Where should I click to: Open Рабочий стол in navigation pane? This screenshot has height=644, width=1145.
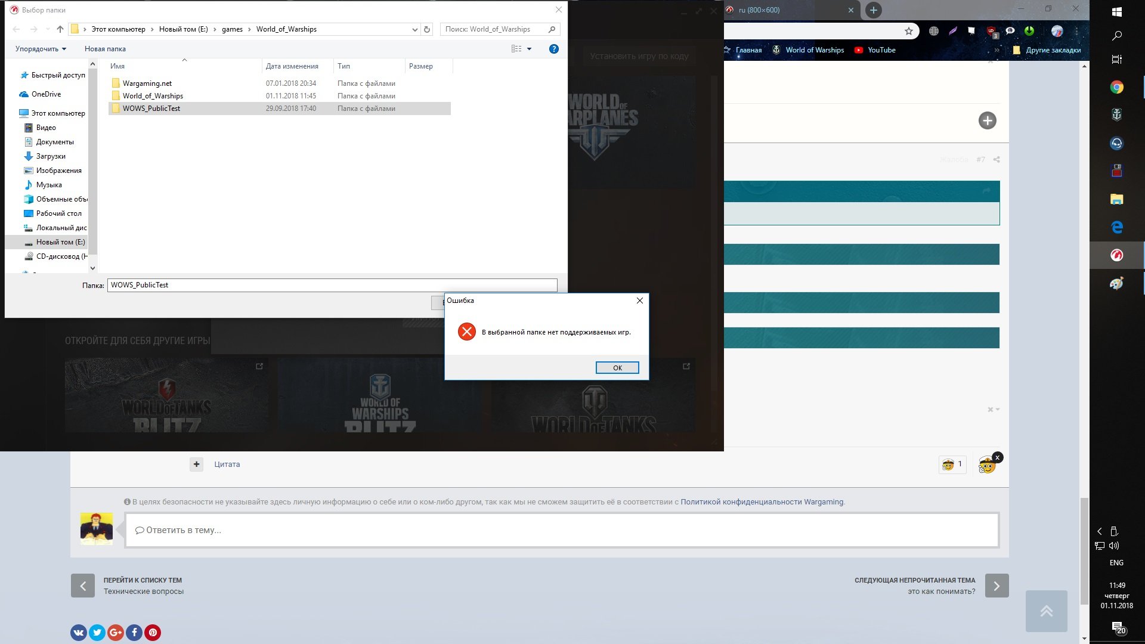52,213
